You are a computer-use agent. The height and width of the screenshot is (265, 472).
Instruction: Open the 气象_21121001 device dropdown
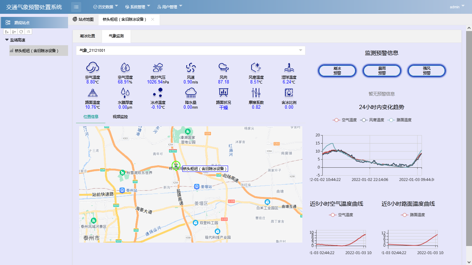(300, 50)
